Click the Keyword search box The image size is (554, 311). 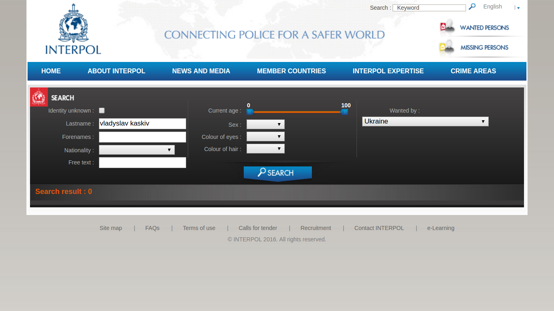pos(429,8)
